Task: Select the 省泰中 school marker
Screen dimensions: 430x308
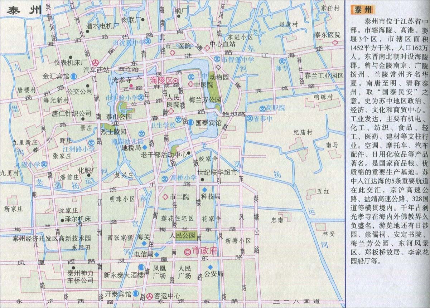Action: (x=250, y=118)
